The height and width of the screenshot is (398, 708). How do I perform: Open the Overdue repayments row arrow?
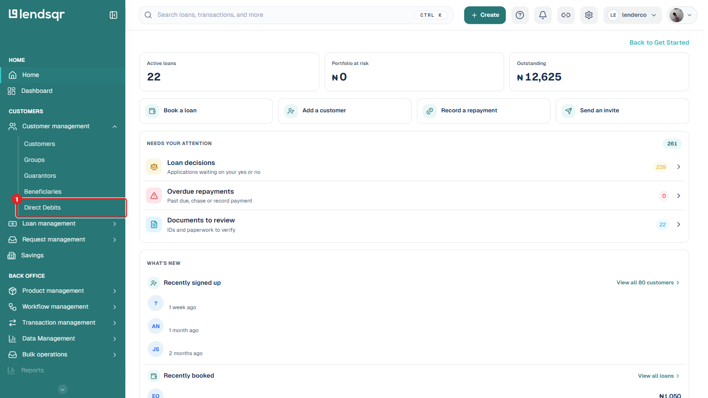(678, 195)
